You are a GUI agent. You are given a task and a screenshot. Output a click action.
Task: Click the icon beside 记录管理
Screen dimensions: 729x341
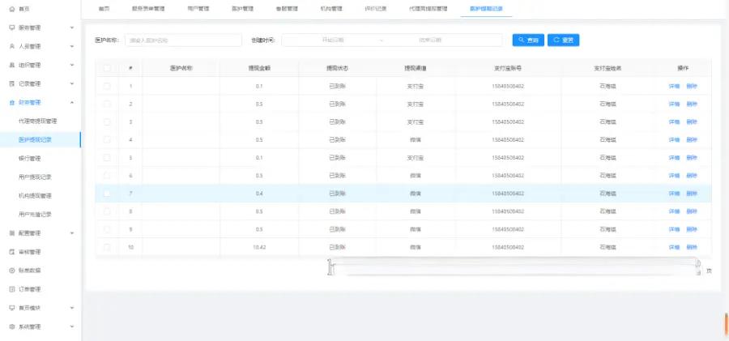[12, 83]
